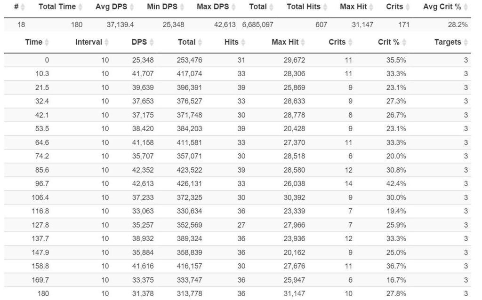Viewport: 482px width, 300px height.
Task: Click the sort arrows beside "Total Time"
Action: [x=80, y=7]
